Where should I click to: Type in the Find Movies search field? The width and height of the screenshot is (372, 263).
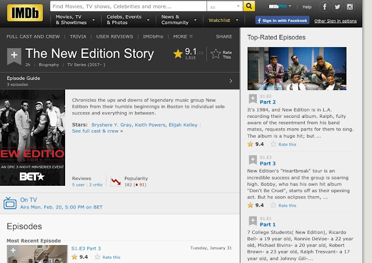click(128, 7)
